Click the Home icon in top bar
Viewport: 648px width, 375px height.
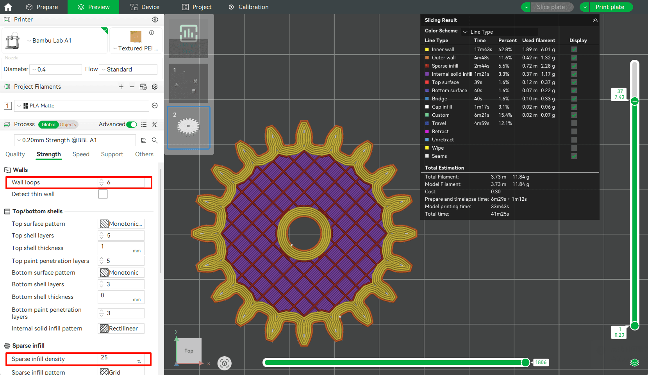[x=8, y=7]
